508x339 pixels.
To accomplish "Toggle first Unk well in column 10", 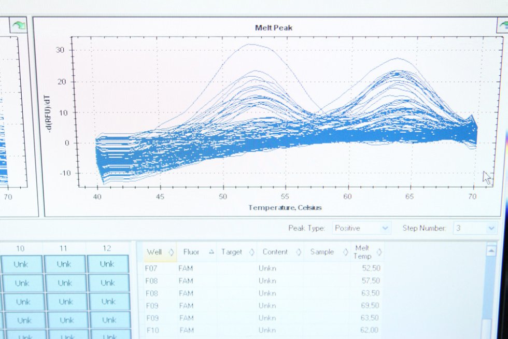I will tap(21, 264).
